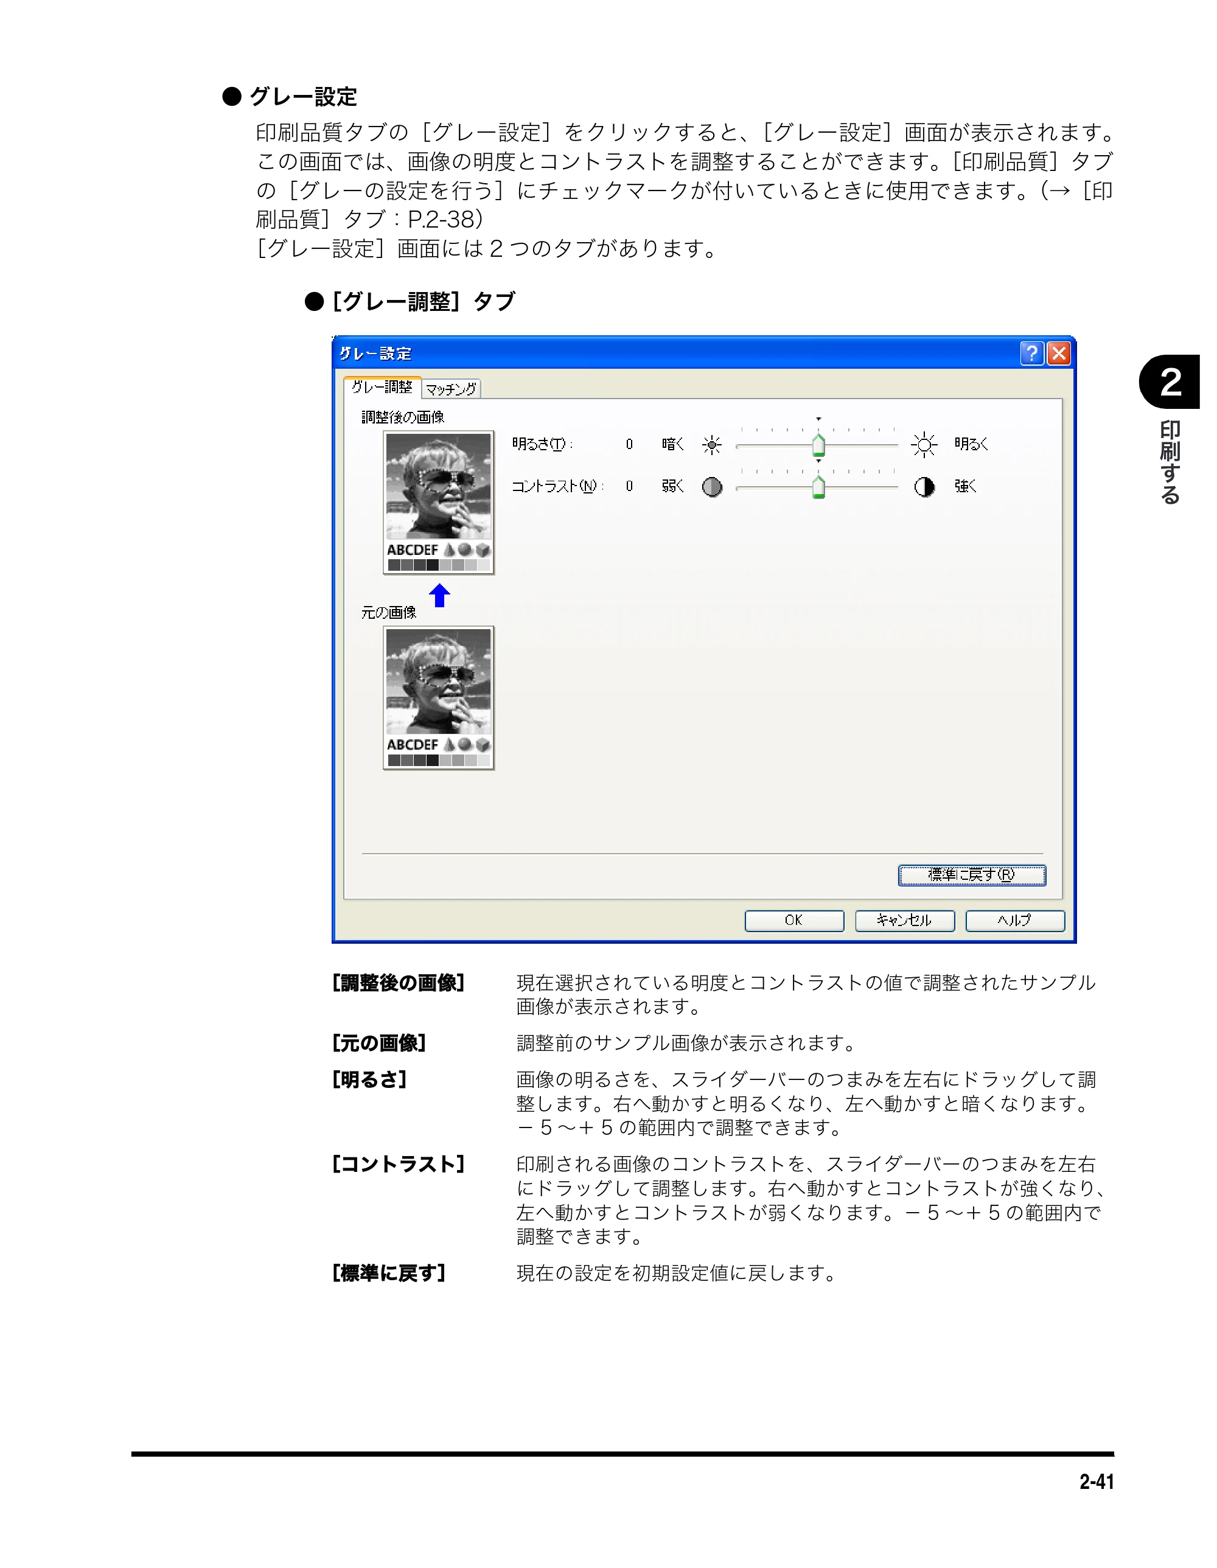Click the コントラスト value 0

pyautogui.click(x=629, y=487)
